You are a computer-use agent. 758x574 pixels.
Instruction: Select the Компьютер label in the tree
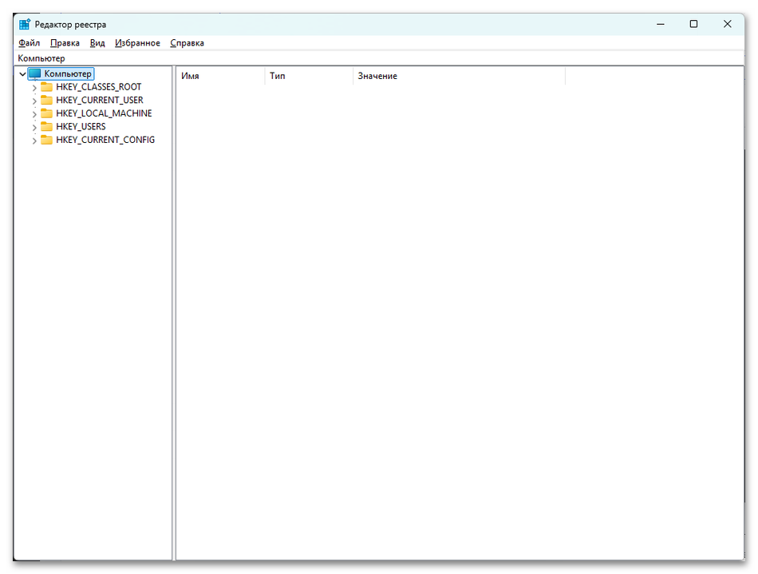click(x=68, y=74)
